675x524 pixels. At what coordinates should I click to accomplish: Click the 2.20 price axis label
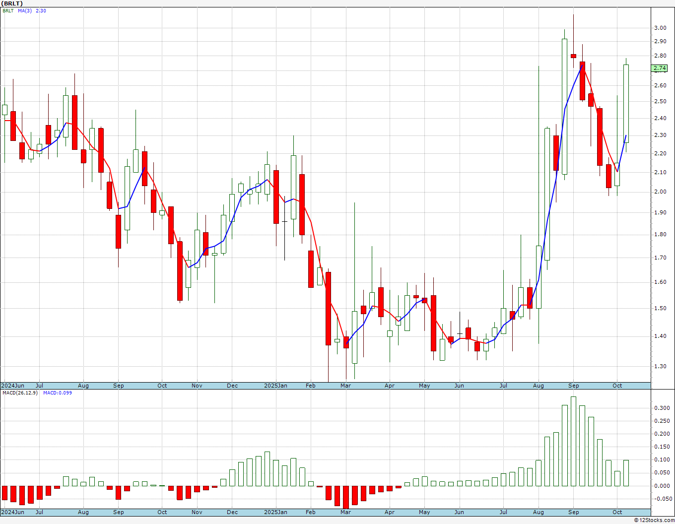pos(660,154)
